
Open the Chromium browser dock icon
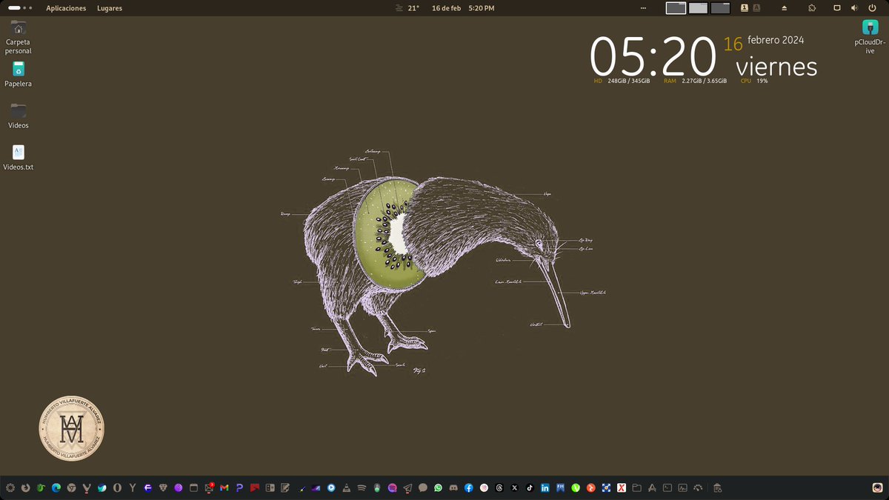pyautogui.click(x=71, y=488)
